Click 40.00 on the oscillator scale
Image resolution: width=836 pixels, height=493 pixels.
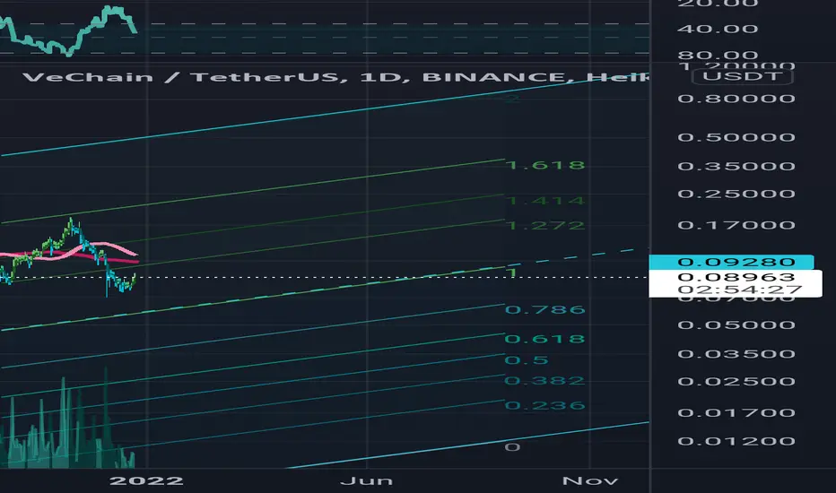click(718, 29)
